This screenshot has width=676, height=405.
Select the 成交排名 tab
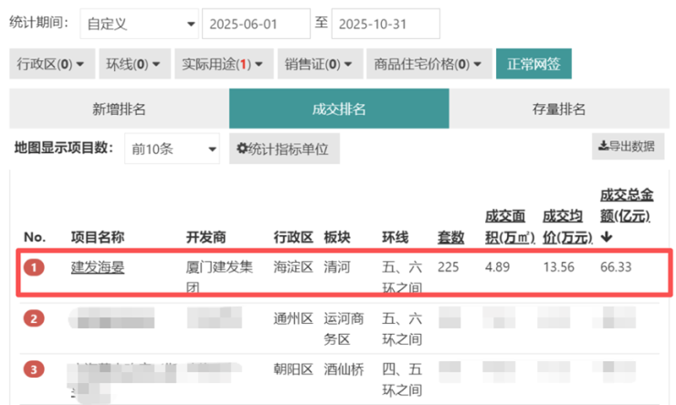click(x=338, y=109)
